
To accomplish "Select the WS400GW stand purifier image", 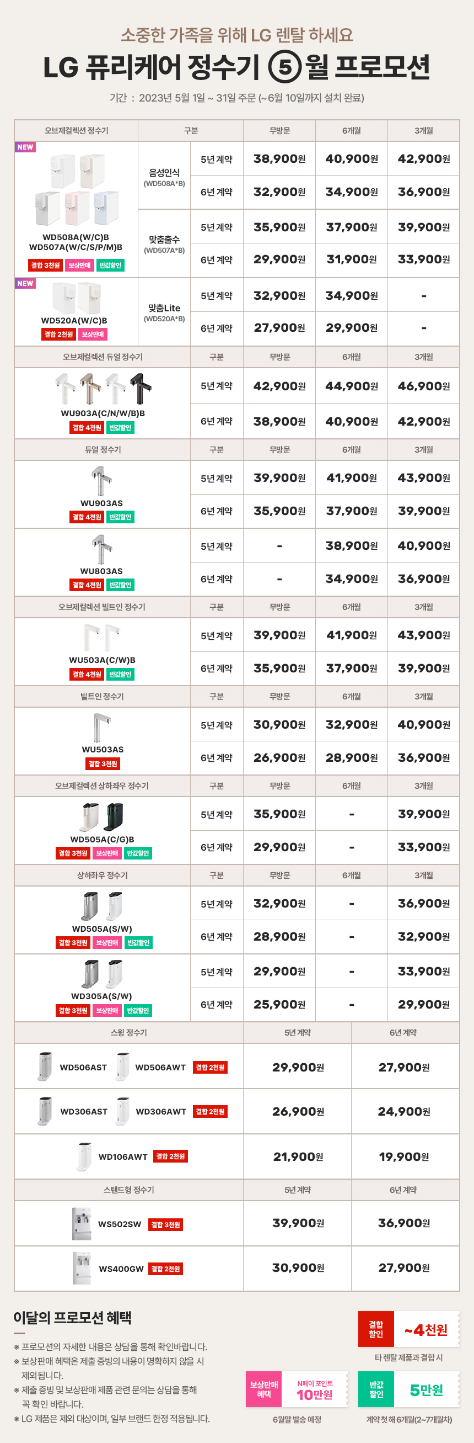I will pos(82,1268).
